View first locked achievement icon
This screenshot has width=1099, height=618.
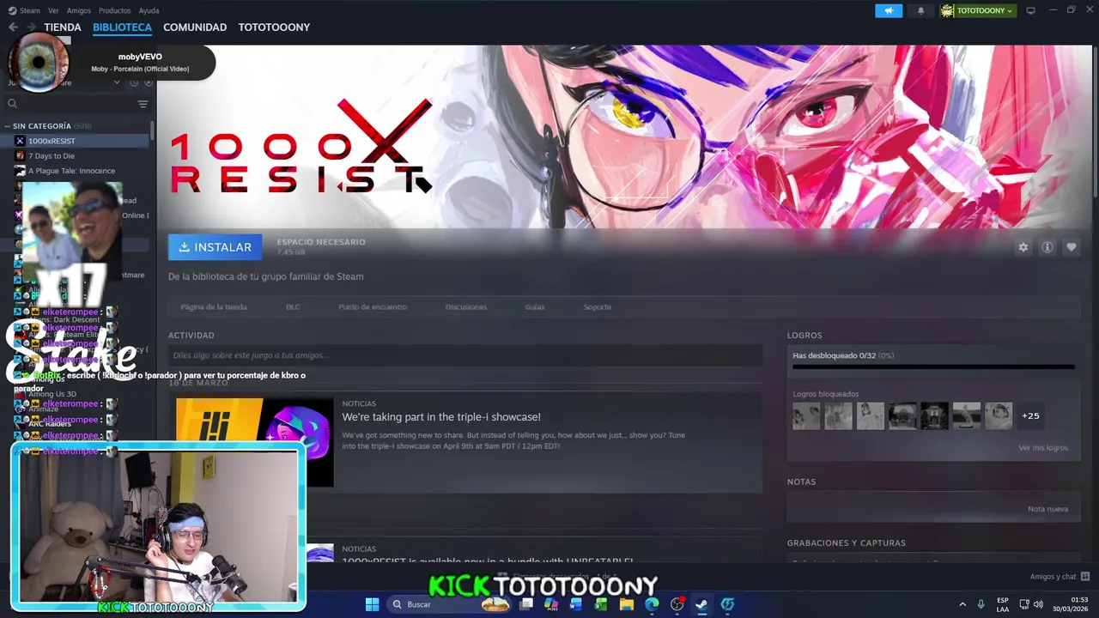(x=806, y=415)
